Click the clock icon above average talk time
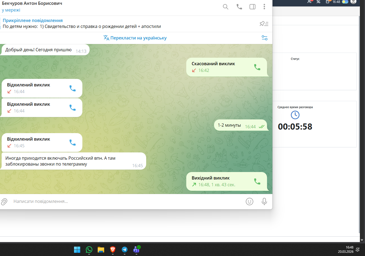The width and height of the screenshot is (365, 256). click(x=295, y=115)
